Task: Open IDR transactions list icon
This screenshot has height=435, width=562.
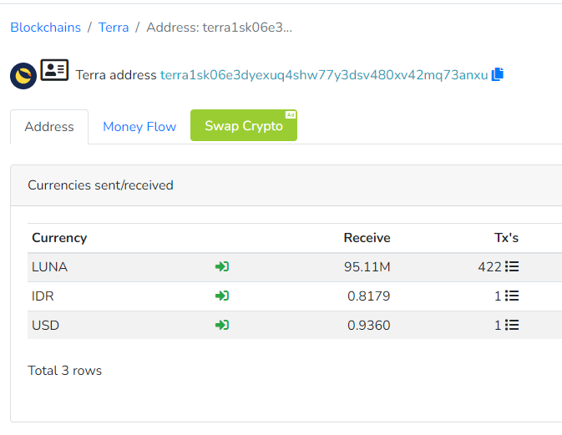Action: click(512, 296)
